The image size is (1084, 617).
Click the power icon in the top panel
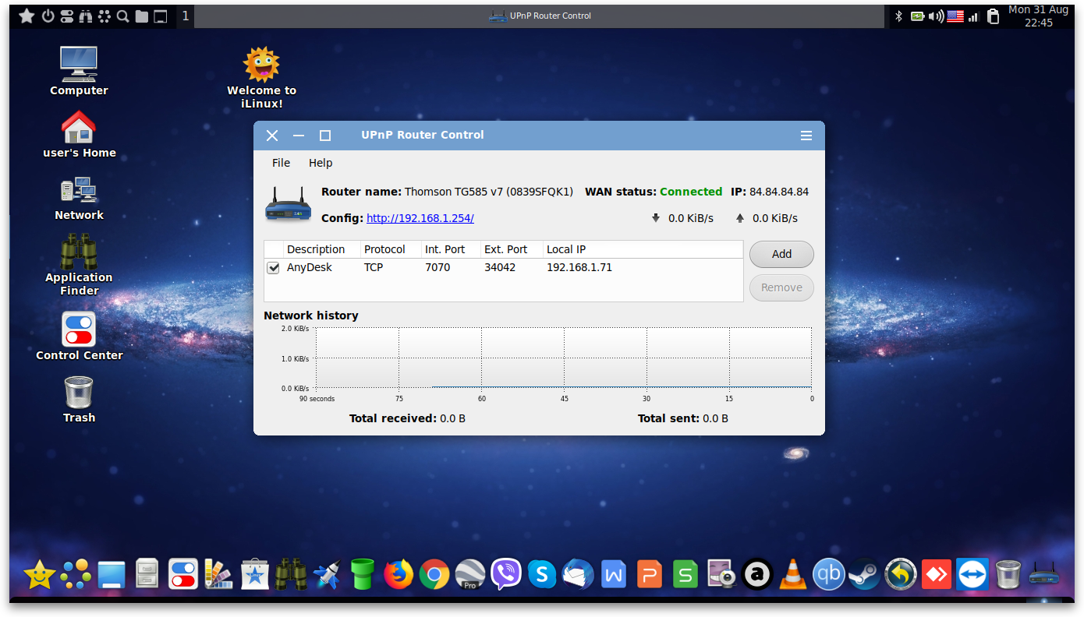(x=48, y=16)
